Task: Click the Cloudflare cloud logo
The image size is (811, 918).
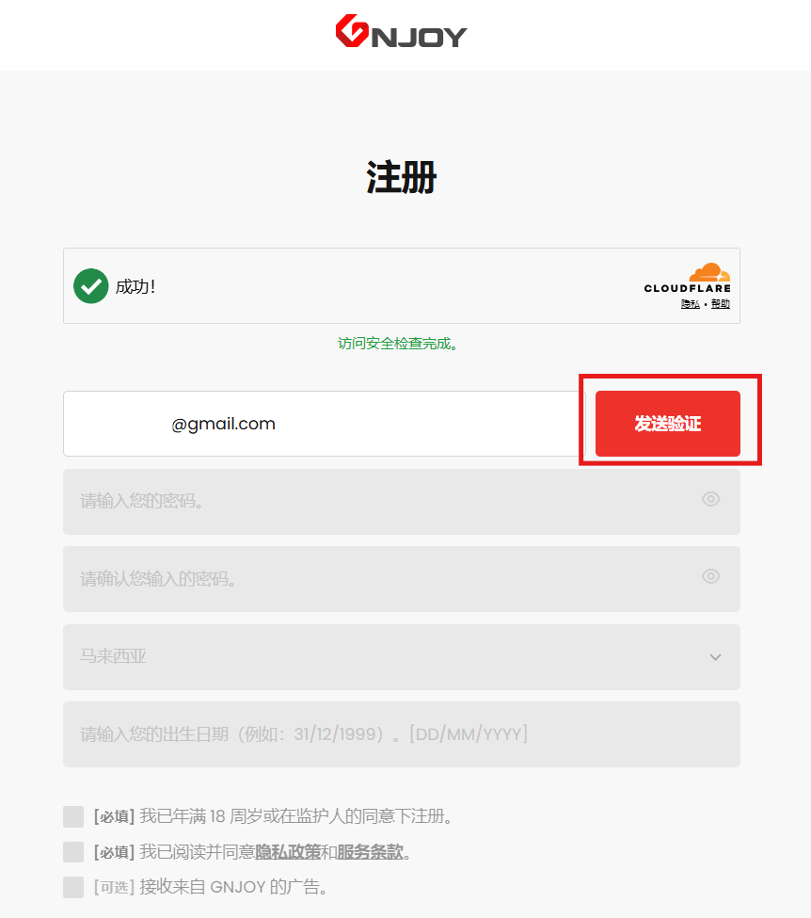Action: 709,272
